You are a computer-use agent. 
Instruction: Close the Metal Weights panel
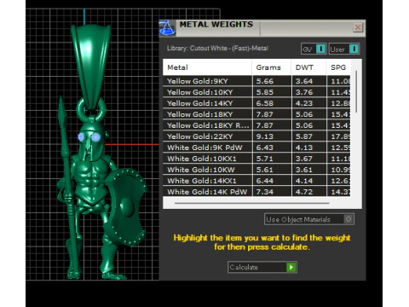click(x=358, y=27)
